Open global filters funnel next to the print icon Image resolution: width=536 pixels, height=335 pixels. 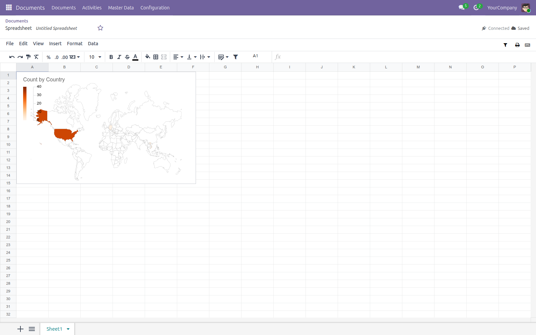pos(505,45)
